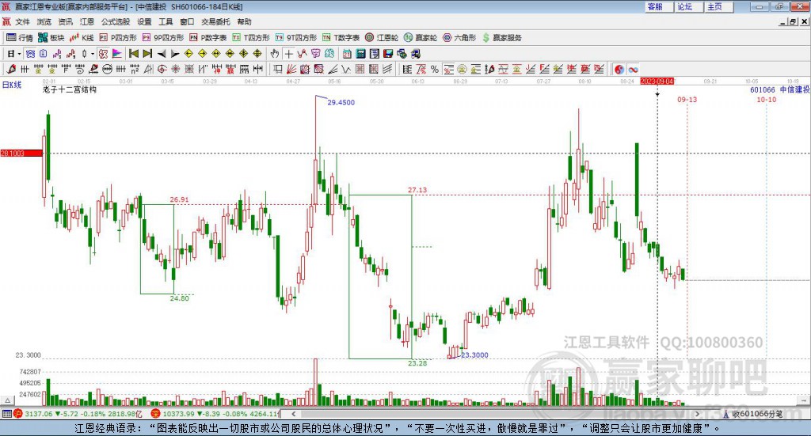Click the 沪 Shanghai index status icon
The image size is (811, 436).
coord(17,414)
